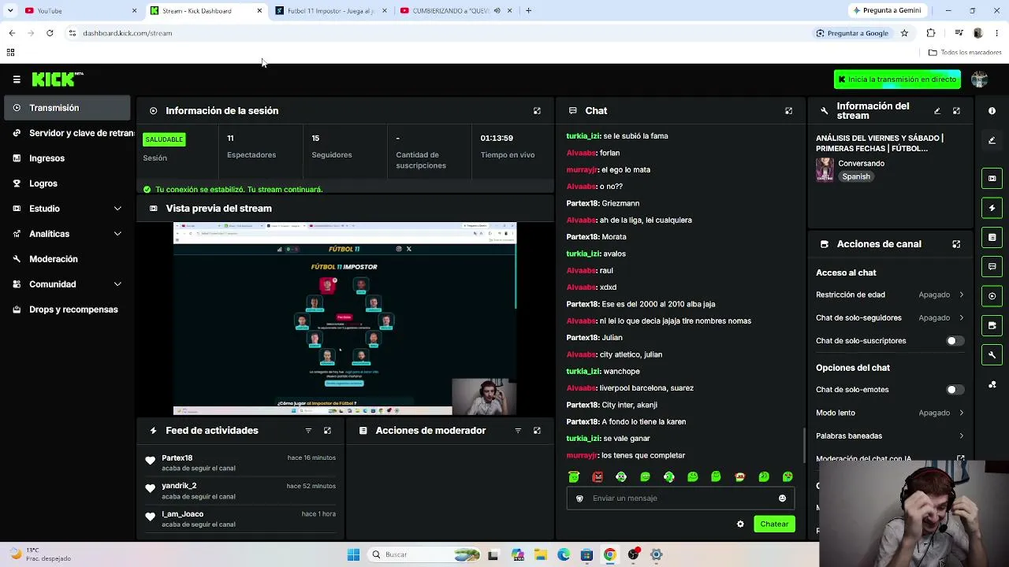Click the shield icon inside the message box

579,498
